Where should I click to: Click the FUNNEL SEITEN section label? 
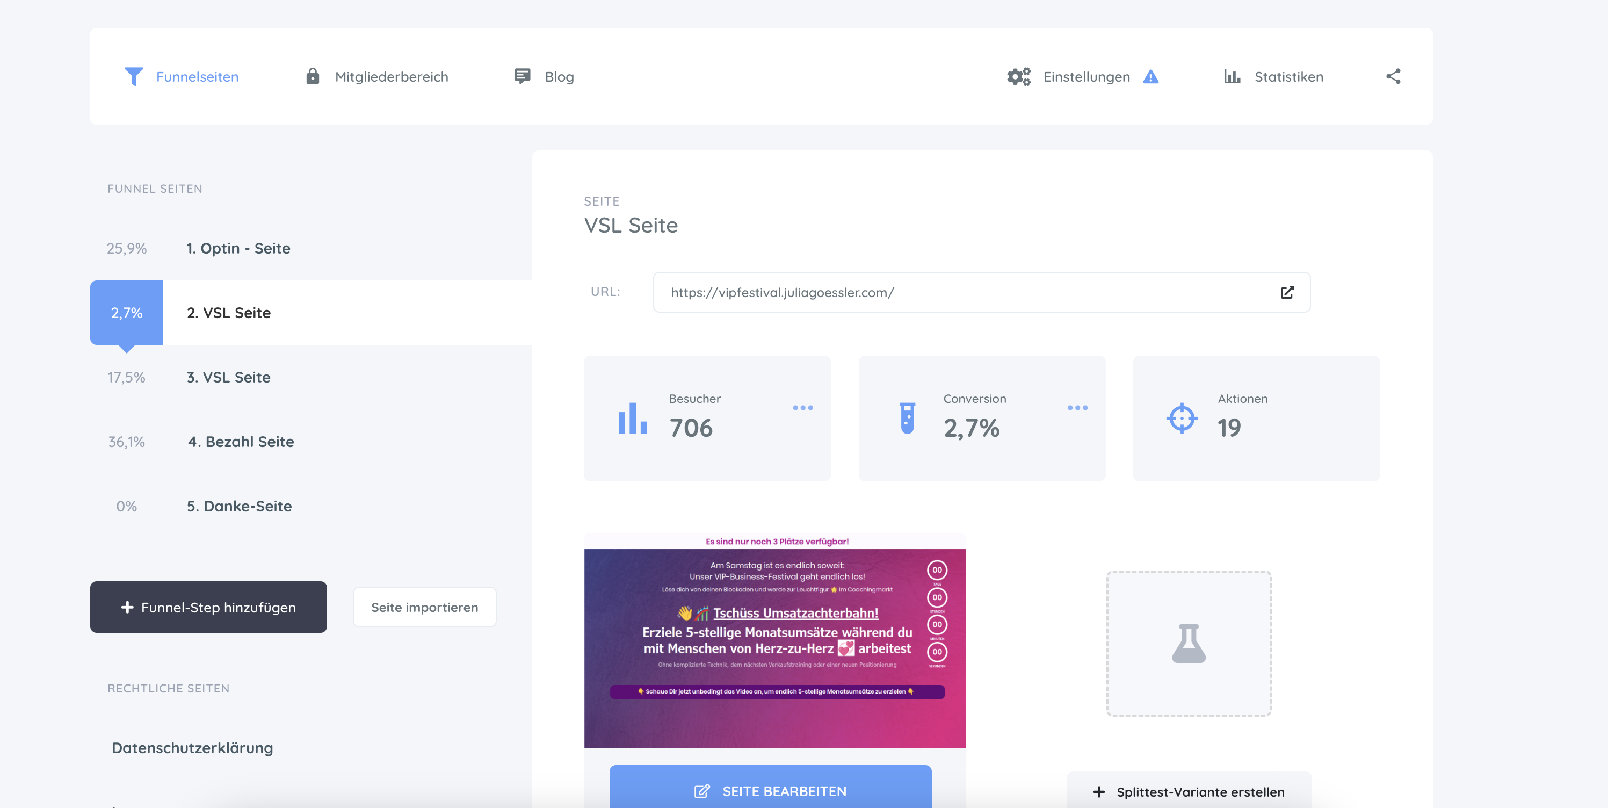(155, 189)
